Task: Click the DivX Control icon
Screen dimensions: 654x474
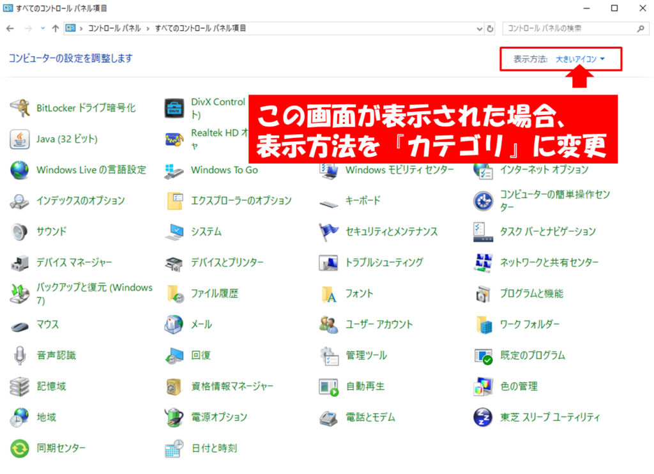Action: (174, 108)
